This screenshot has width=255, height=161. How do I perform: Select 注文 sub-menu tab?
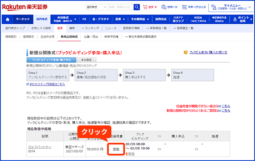click(60, 28)
